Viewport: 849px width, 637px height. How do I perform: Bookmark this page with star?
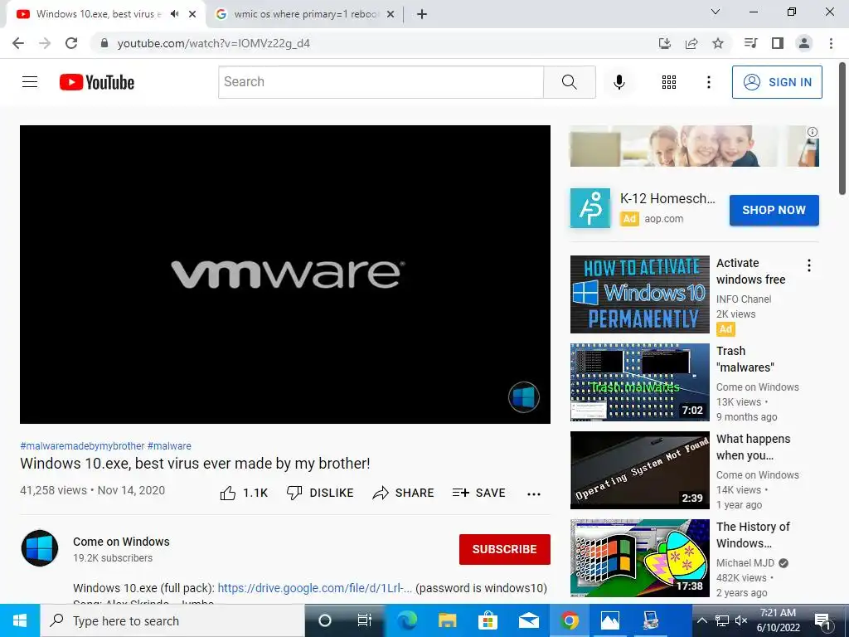click(x=718, y=43)
